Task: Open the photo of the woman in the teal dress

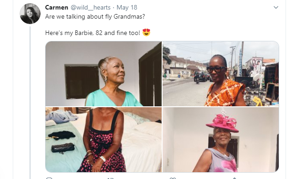Action: pos(103,74)
